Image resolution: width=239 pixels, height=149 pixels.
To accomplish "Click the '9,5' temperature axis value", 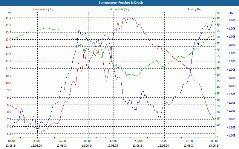I will 9,90.
